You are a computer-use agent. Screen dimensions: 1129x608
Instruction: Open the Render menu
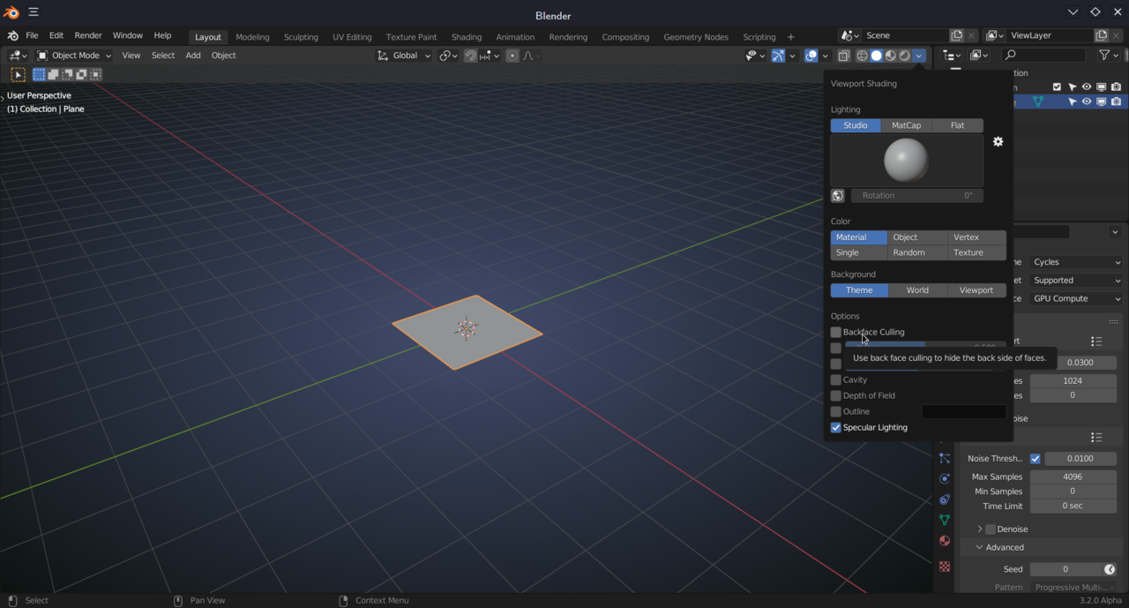click(87, 36)
